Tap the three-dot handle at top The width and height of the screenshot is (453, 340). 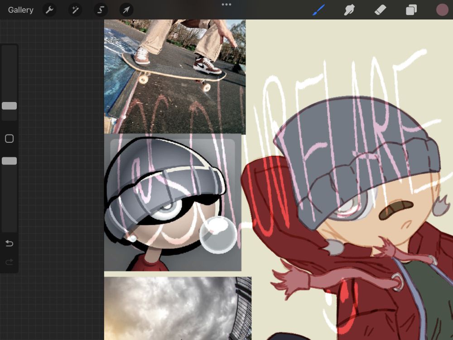(x=226, y=5)
